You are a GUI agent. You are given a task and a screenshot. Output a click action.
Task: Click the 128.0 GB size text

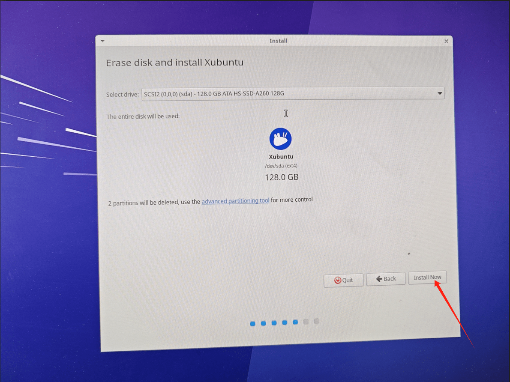click(x=282, y=177)
